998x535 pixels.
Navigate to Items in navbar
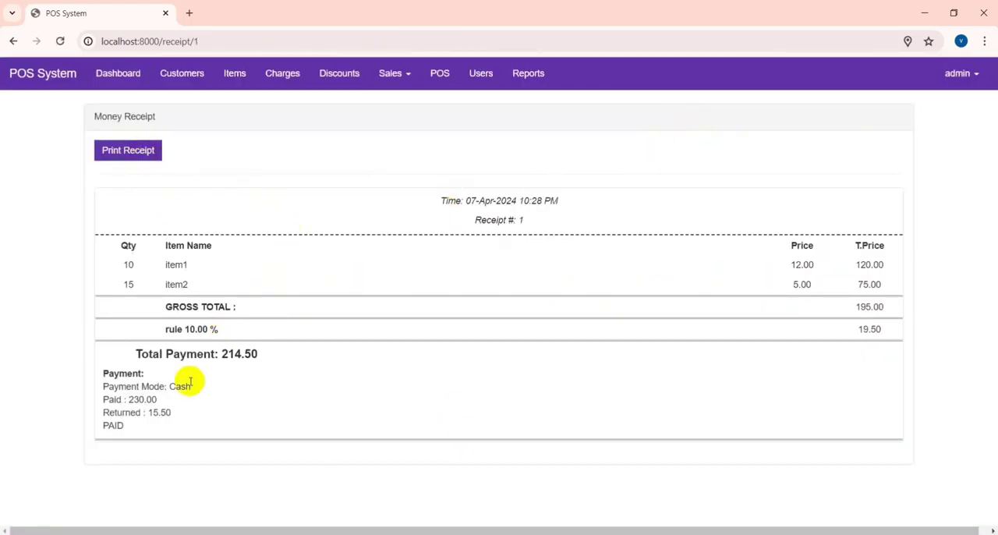[235, 73]
